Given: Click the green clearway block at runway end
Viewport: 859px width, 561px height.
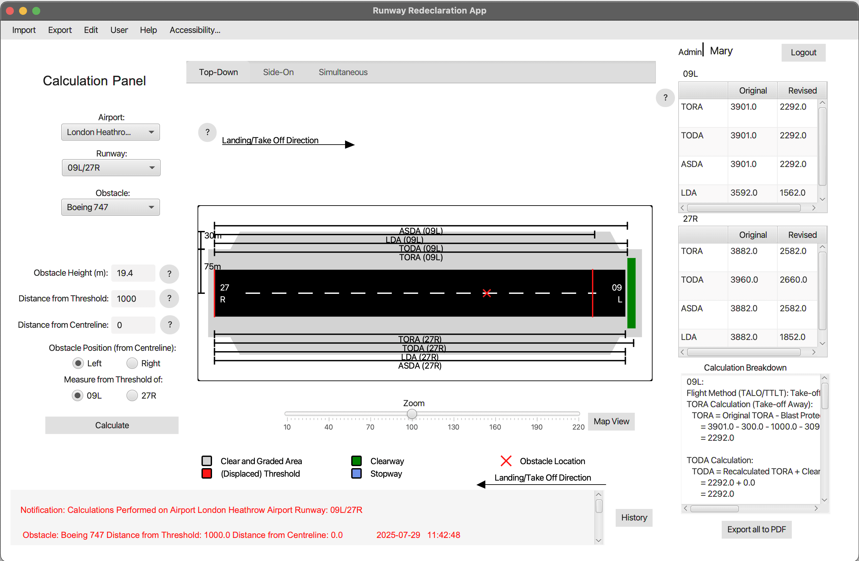Looking at the screenshot, I should click(x=631, y=293).
